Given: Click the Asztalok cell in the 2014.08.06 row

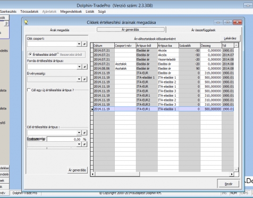Looking at the screenshot, I should point(125,68).
